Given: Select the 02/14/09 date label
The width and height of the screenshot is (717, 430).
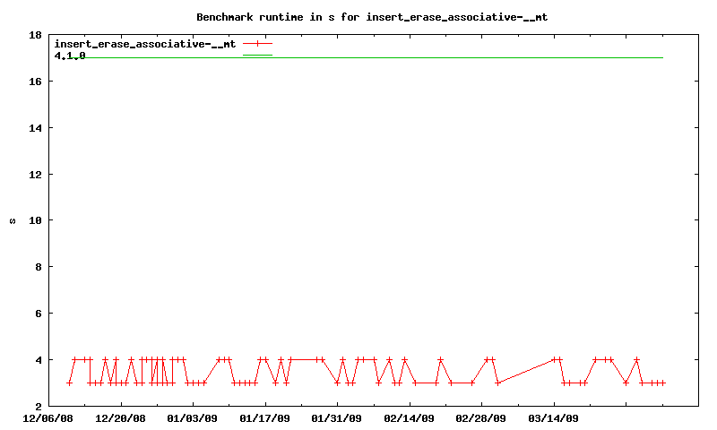Looking at the screenshot, I should tap(409, 417).
